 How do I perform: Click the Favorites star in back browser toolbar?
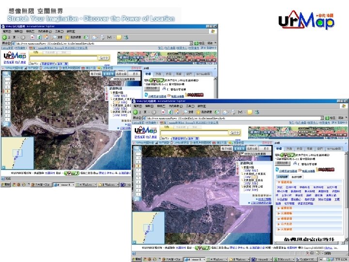(x=67, y=37)
